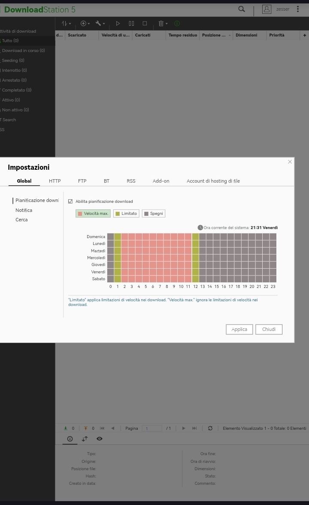Select Cerca settings section
Image resolution: width=309 pixels, height=505 pixels.
(21, 220)
